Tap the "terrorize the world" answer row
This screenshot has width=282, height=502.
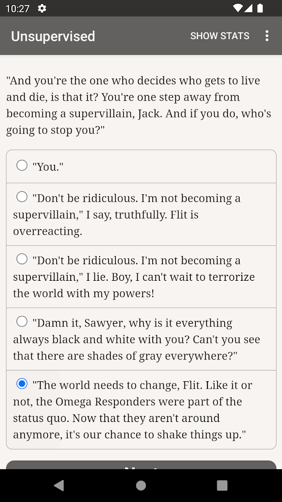pos(141,277)
